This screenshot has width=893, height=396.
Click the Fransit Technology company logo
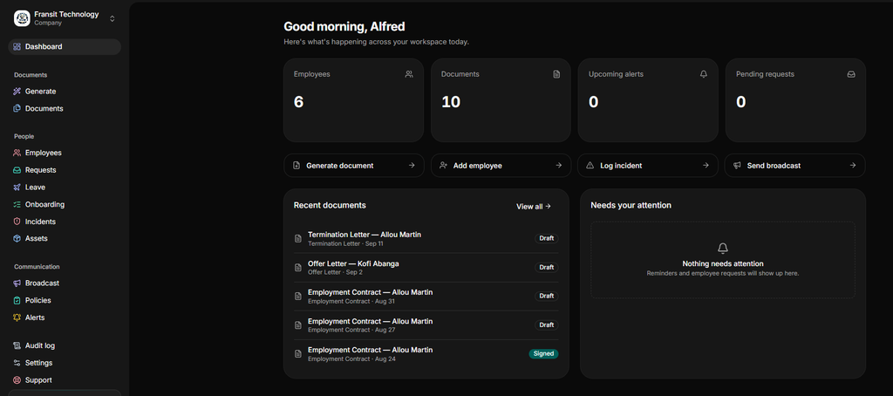(x=22, y=18)
